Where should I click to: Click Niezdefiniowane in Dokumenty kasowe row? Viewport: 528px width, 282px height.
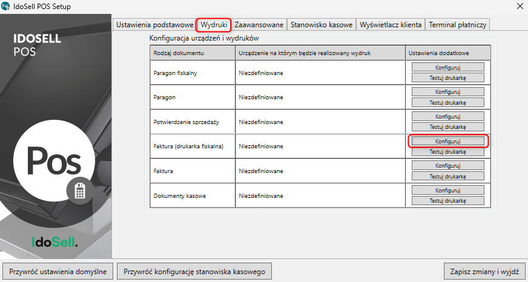pos(261,196)
